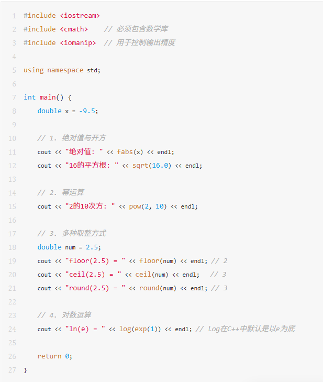
Task: Click the <cmath> include header
Action: click(x=74, y=29)
